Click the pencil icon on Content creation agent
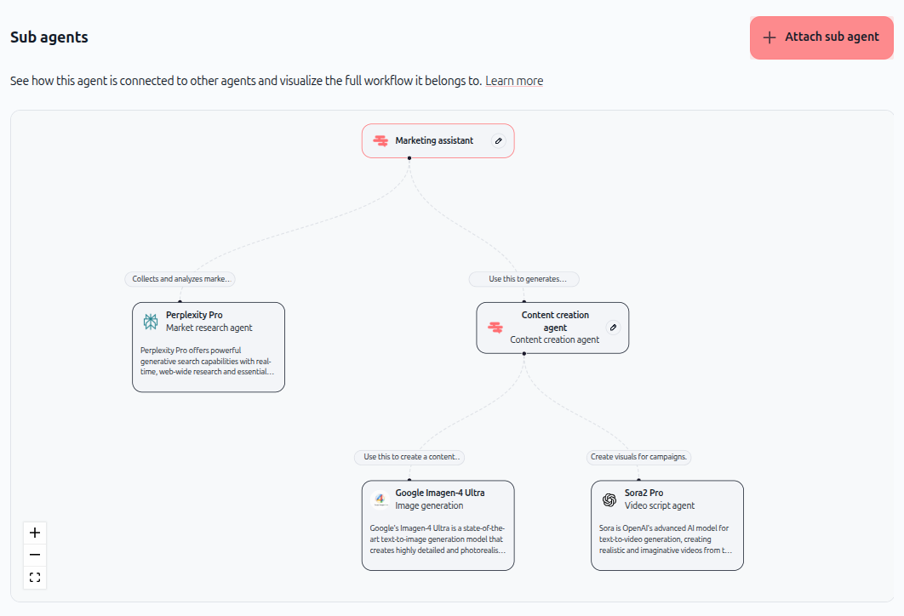Viewport: 904px width, 616px height. [614, 328]
